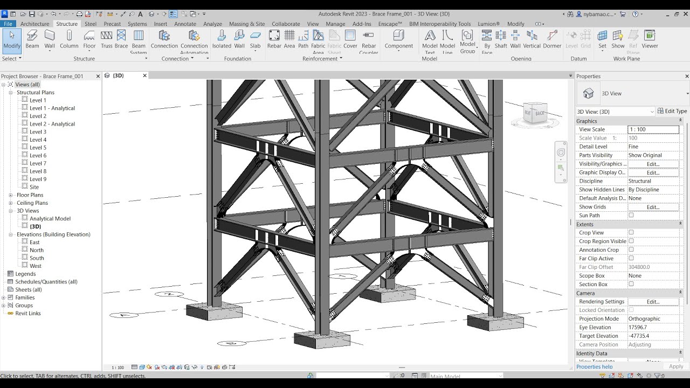The height and width of the screenshot is (388, 690).
Task: Open the Architecture ribbon tab
Action: click(x=34, y=24)
